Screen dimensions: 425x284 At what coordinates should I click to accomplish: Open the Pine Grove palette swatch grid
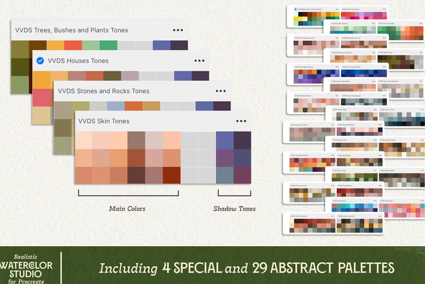[x=355, y=177]
